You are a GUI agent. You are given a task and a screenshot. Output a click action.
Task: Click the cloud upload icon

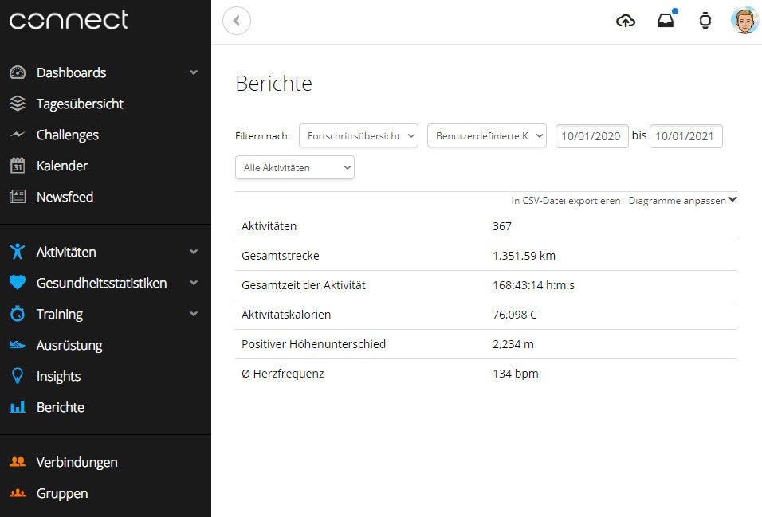point(626,21)
